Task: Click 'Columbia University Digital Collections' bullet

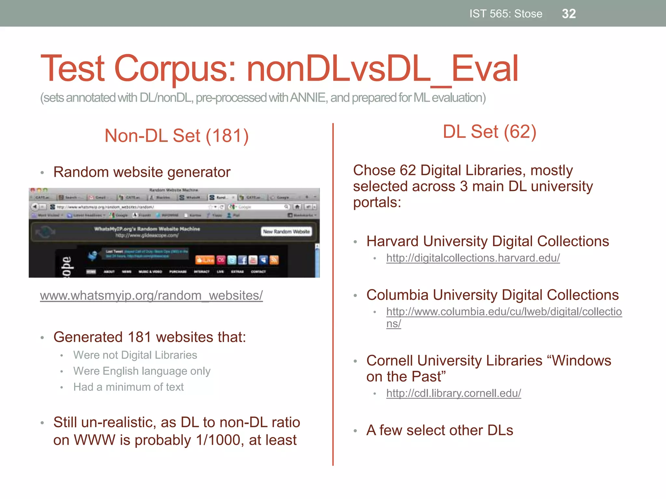Action: (x=492, y=295)
